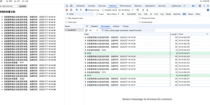Screen dimensions: 210x105
Task: Expand the More filters dropdown
Action: click(113, 14)
